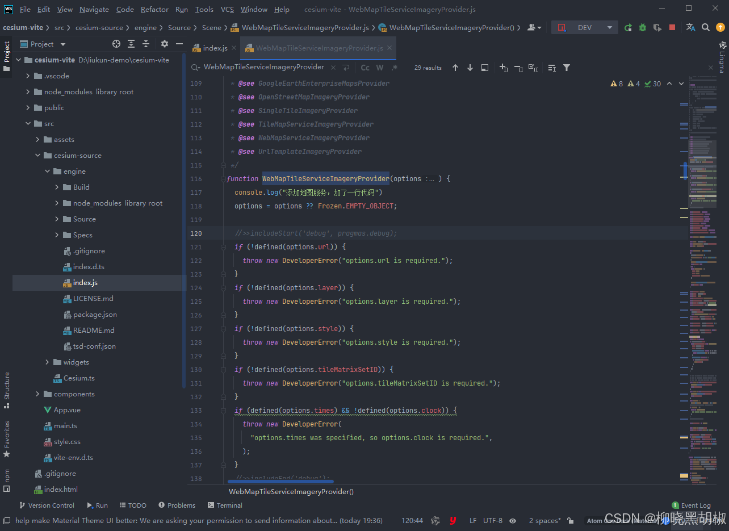This screenshot has height=531, width=729.
Task: Add selection for next occurrence
Action: point(504,68)
